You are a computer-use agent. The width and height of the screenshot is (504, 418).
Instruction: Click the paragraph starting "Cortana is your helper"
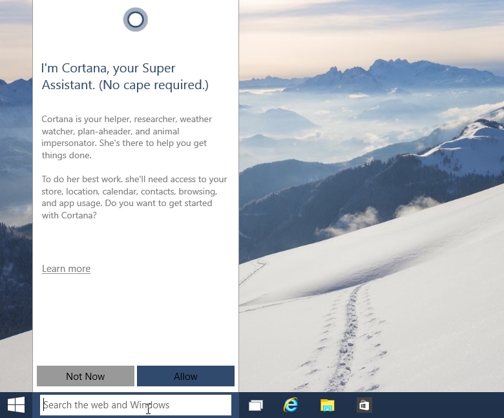pyautogui.click(x=127, y=137)
